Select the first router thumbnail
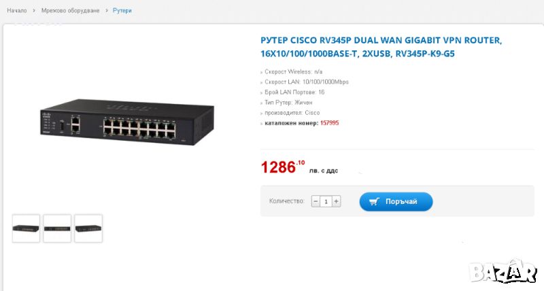This screenshot has height=291, width=544. (x=26, y=228)
